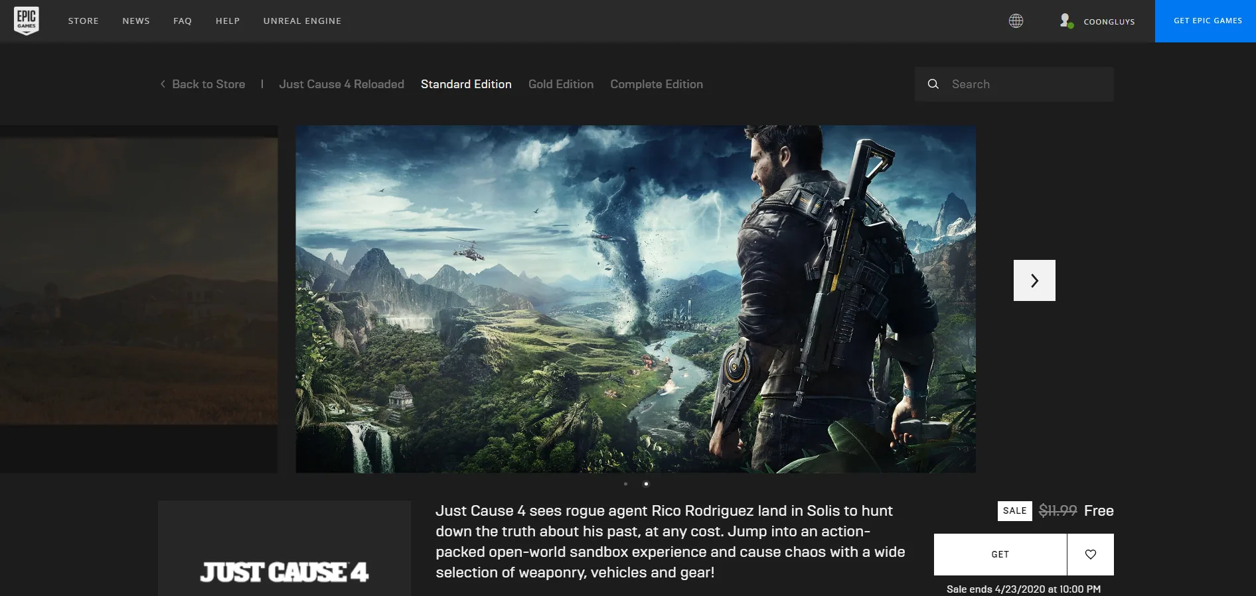This screenshot has height=596, width=1256.
Task: Click the SALE badge
Action: click(x=1015, y=510)
